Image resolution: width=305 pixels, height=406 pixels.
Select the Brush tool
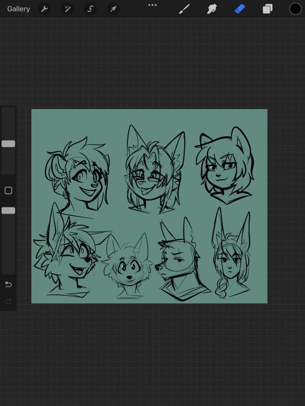coord(184,10)
